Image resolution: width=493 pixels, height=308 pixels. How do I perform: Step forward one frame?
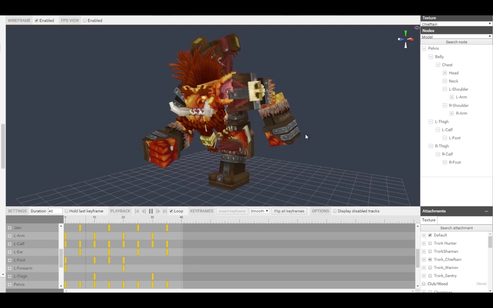[x=158, y=211]
